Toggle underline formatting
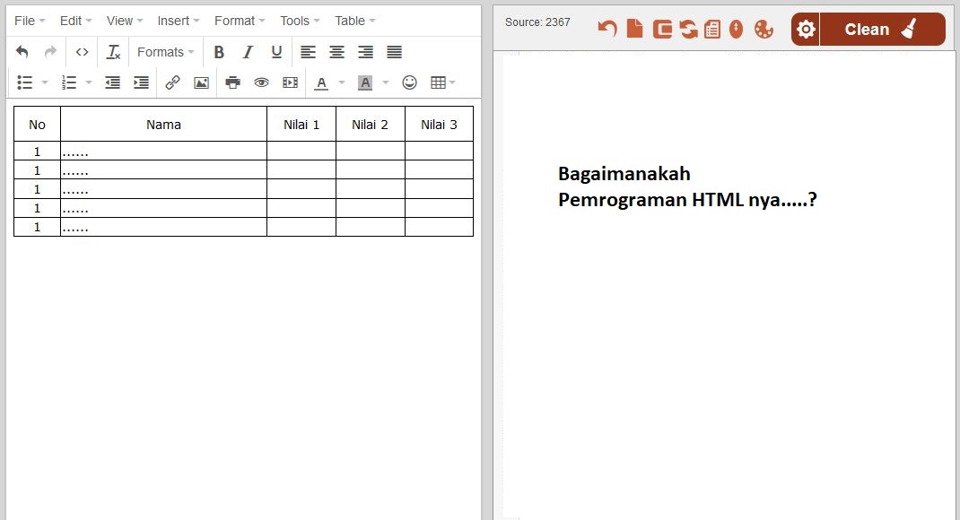Image resolution: width=960 pixels, height=520 pixels. pyautogui.click(x=275, y=51)
